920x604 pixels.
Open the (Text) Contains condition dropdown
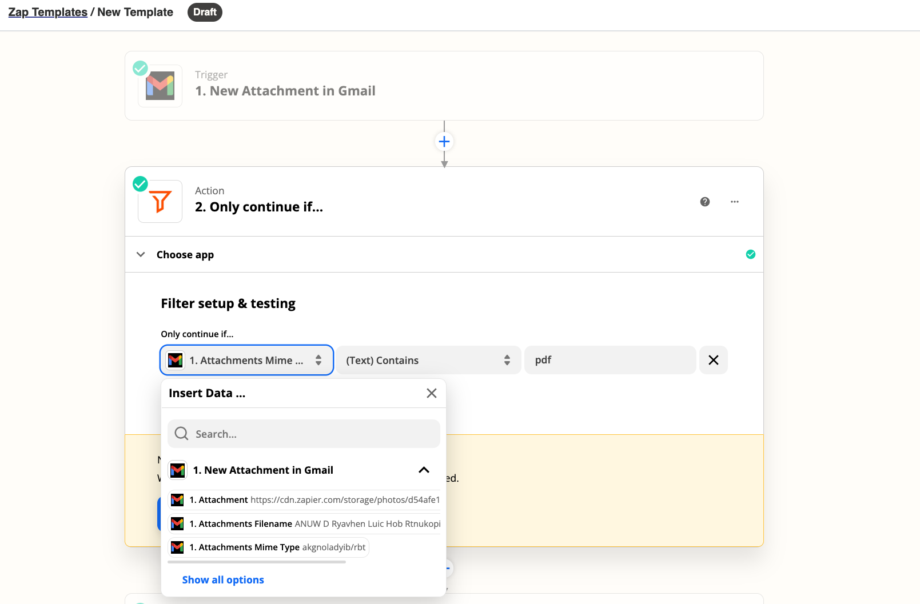coord(428,360)
